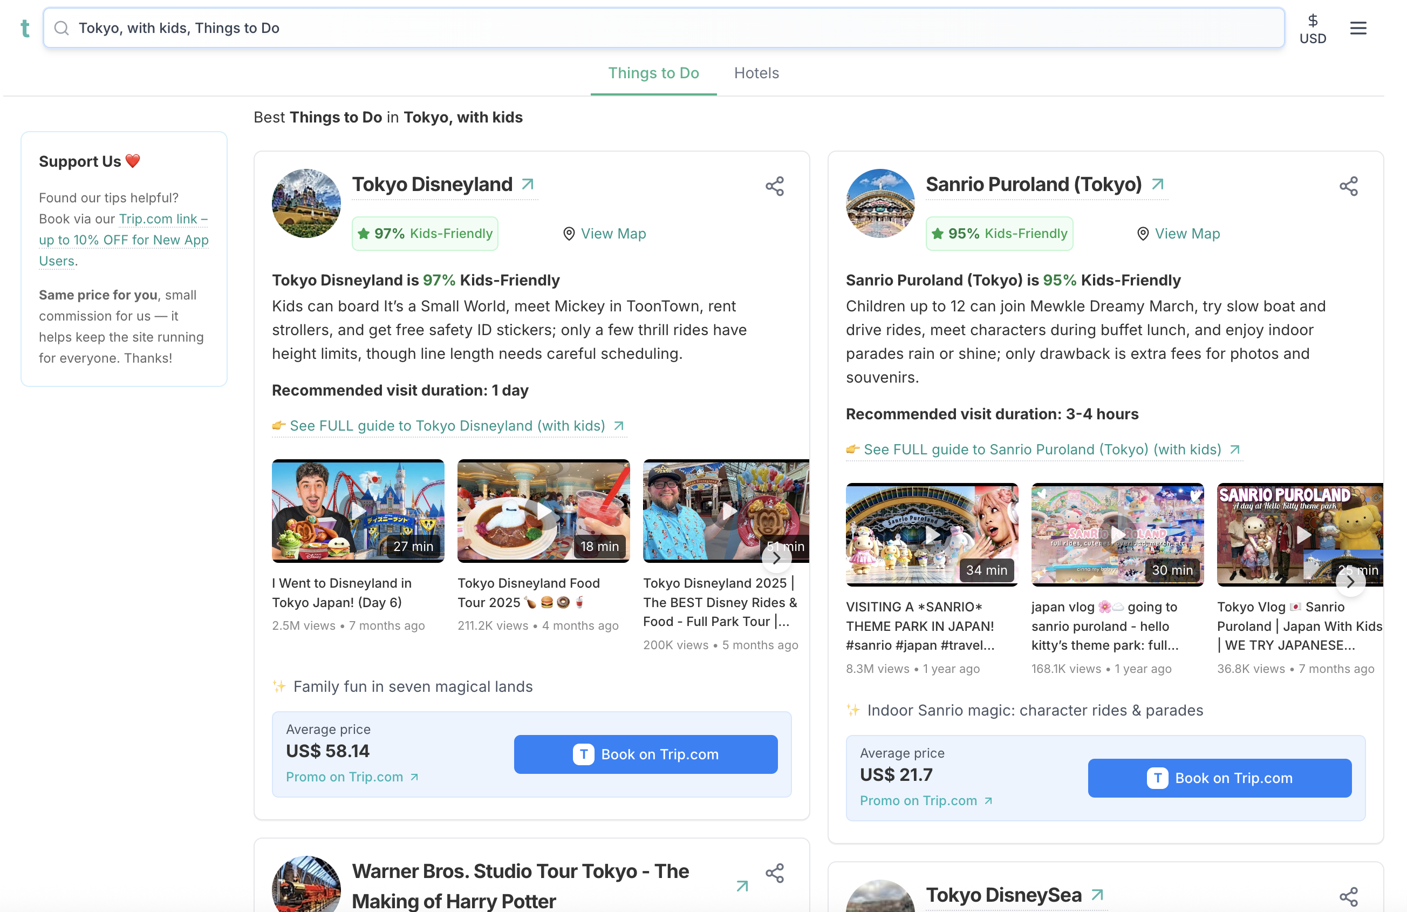Screen dimensions: 1407x912
Task: Share the Sanrio Puroland card
Action: [1350, 186]
